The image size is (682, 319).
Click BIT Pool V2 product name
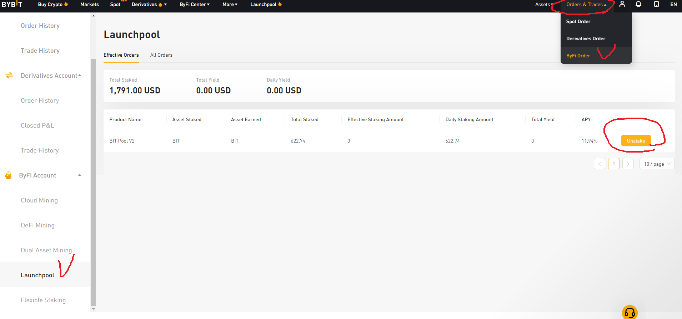pos(122,141)
